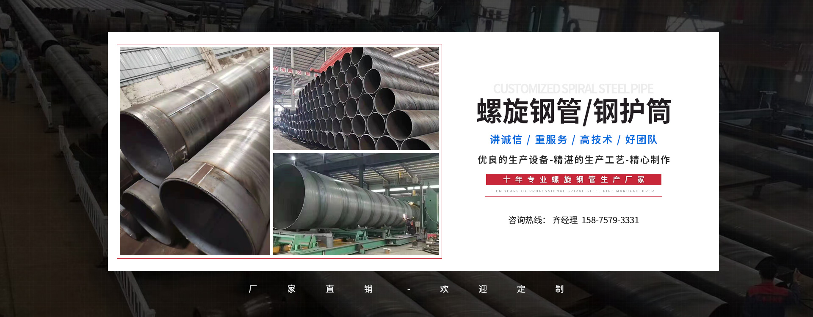Click the 优良的生产设备 description line
Image resolution: width=813 pixels, height=317 pixels.
coord(573,160)
